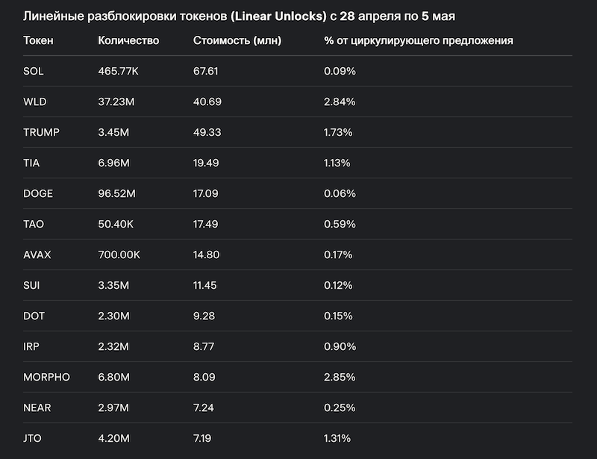The height and width of the screenshot is (459, 597).
Task: Click the Токен column header
Action: (x=38, y=40)
